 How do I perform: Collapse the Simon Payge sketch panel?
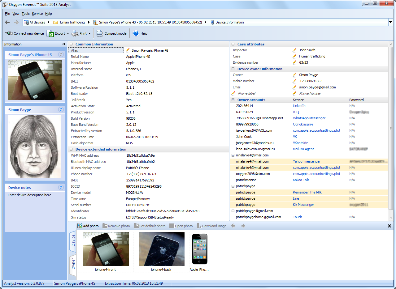tap(61, 109)
